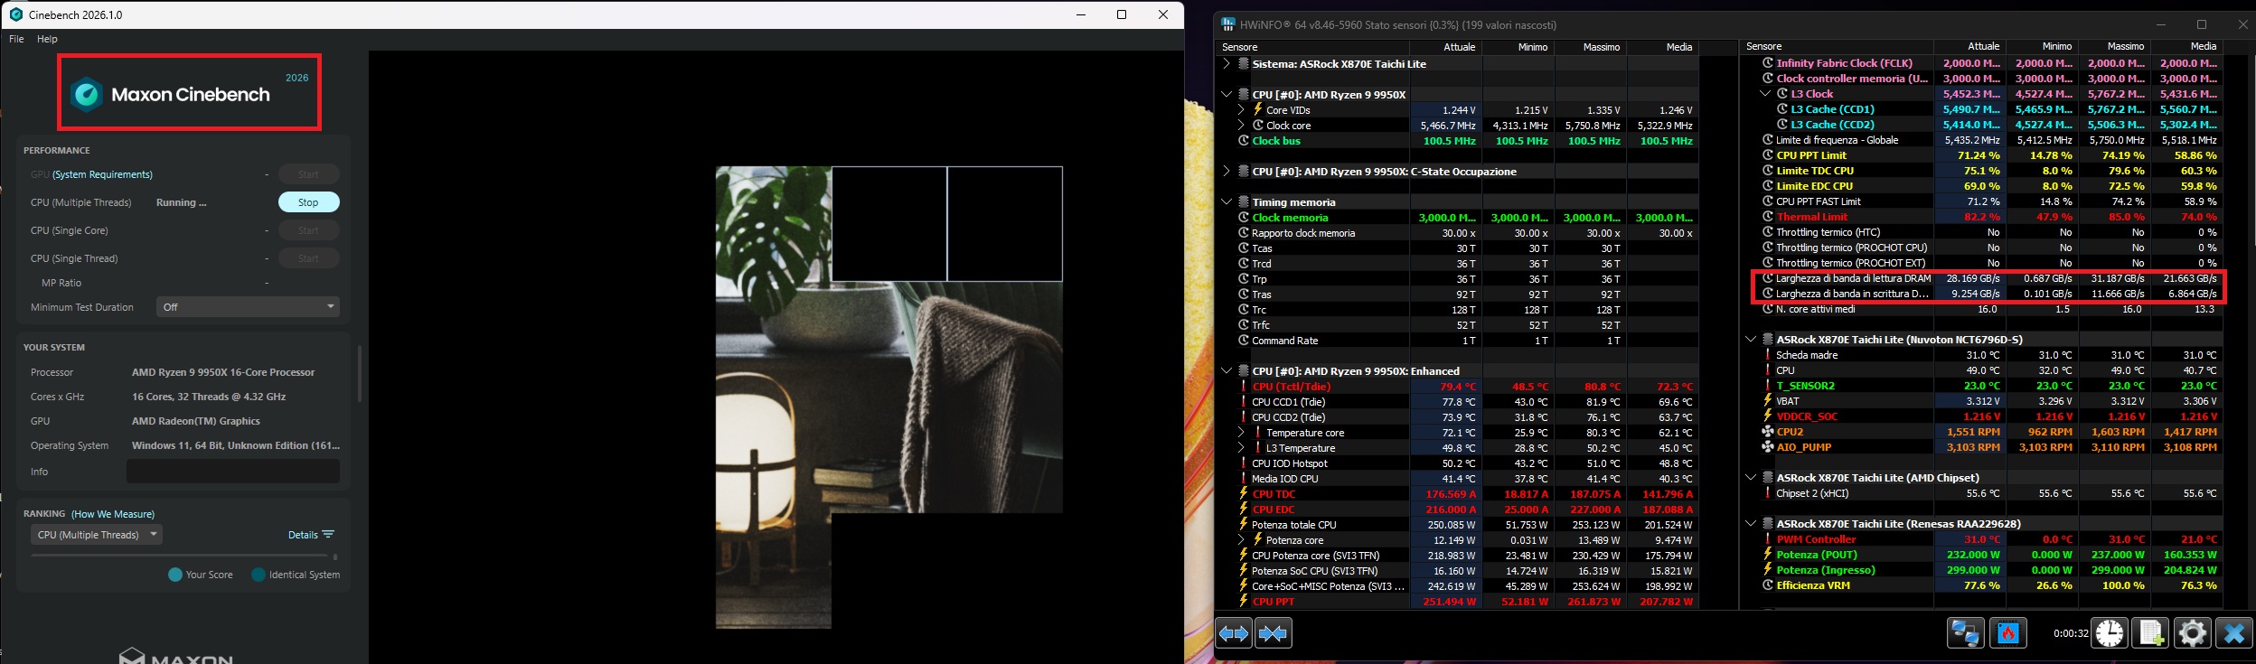Click the filter icon next to Details

pyautogui.click(x=328, y=535)
